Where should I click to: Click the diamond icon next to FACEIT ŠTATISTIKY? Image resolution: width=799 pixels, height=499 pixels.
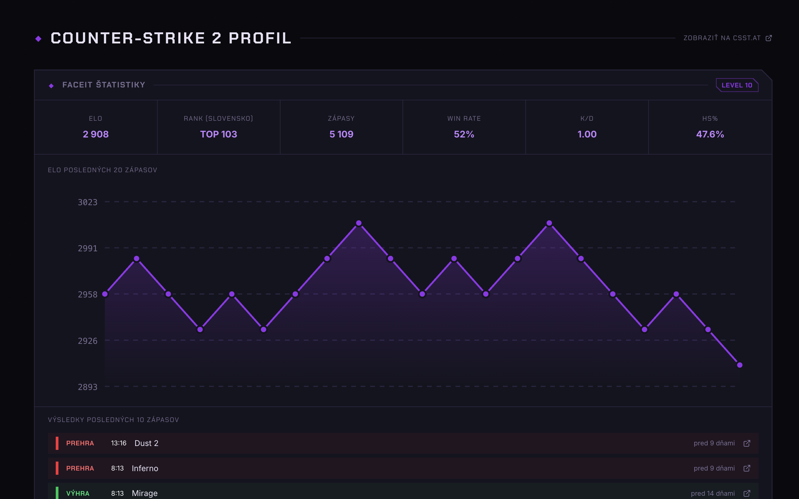[x=51, y=85]
